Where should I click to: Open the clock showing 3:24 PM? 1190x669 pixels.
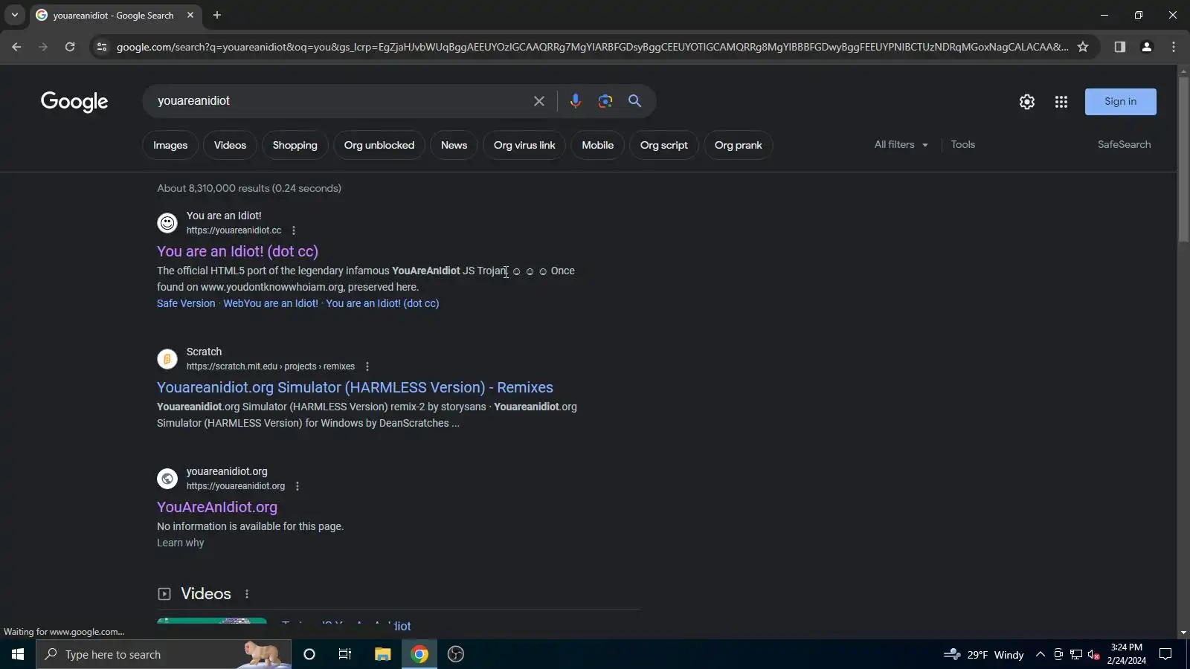[x=1127, y=654]
